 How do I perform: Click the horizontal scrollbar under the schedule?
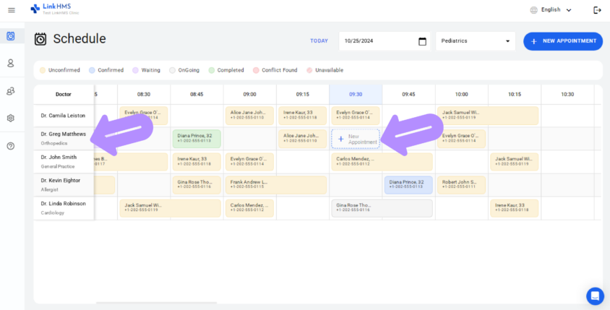155,302
